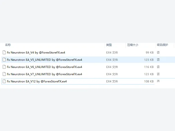Click the 123 KB size in EA_V5 row

[149, 60]
